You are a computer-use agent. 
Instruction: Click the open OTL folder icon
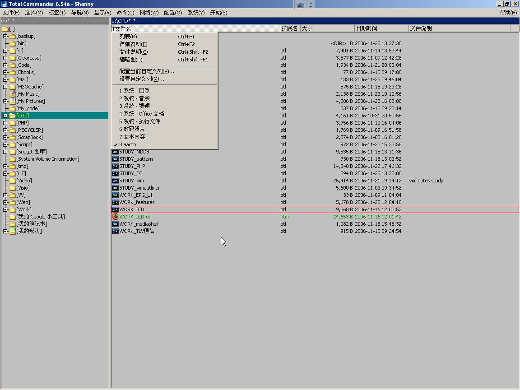coord(13,116)
